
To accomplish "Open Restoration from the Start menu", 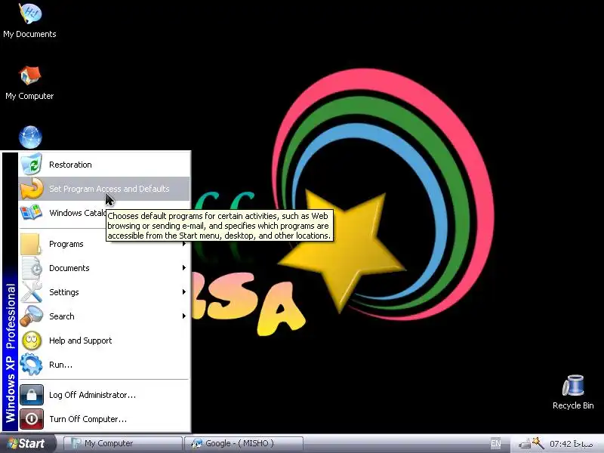I will point(104,165).
